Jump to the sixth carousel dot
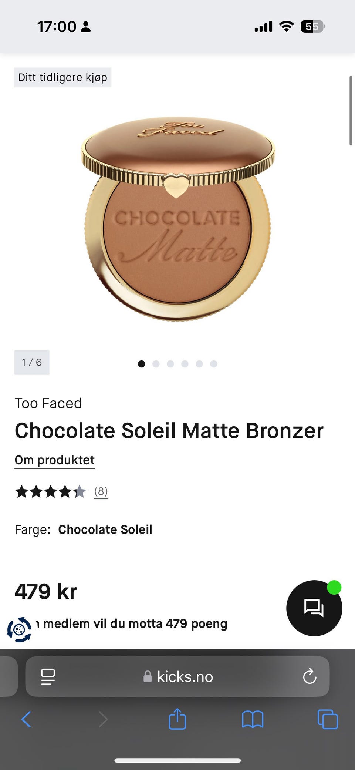Image resolution: width=355 pixels, height=770 pixels. [214, 364]
